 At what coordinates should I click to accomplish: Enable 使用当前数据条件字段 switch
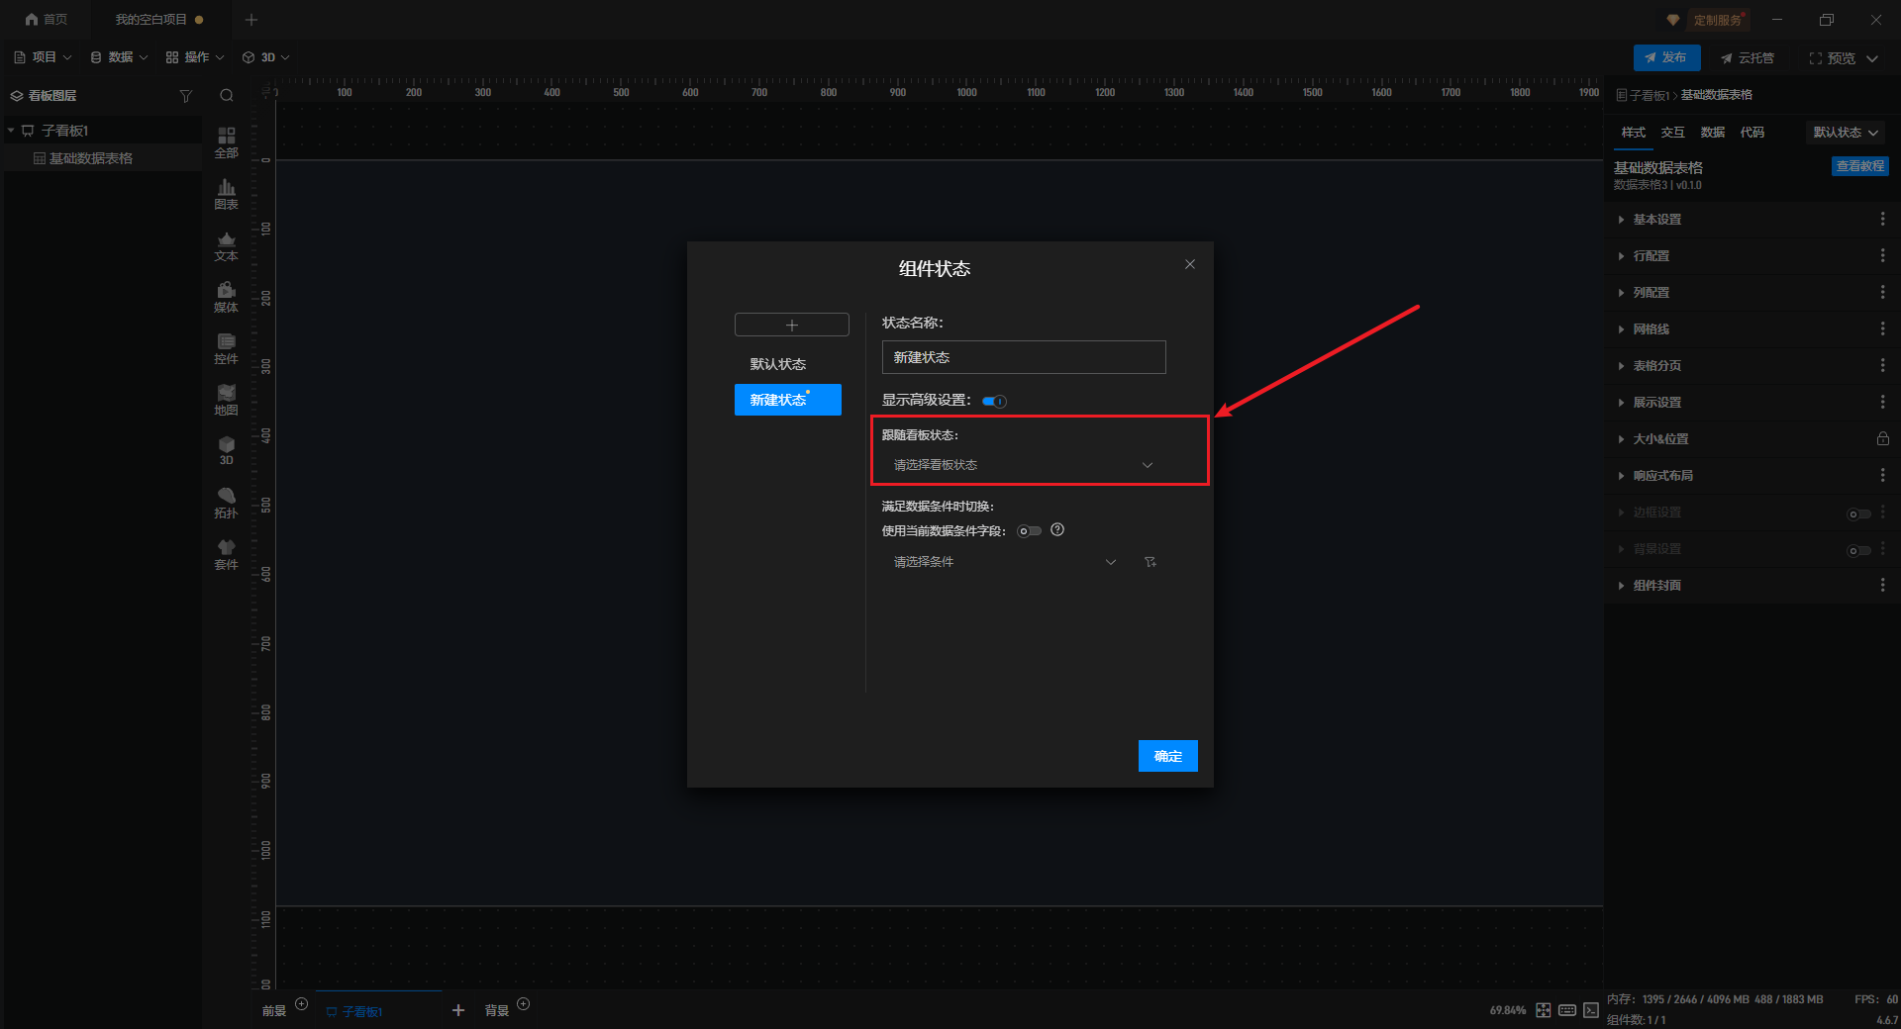click(x=1030, y=531)
